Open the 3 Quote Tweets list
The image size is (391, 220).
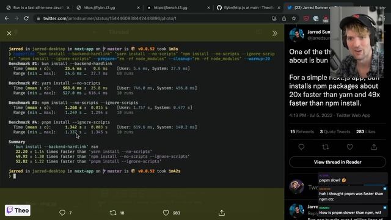(335, 132)
